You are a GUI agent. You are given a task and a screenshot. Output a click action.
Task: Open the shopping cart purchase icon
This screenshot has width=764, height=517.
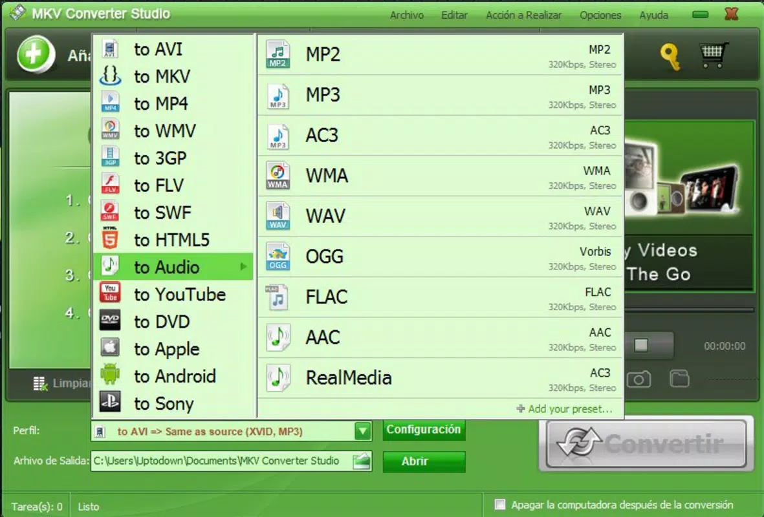tap(714, 55)
